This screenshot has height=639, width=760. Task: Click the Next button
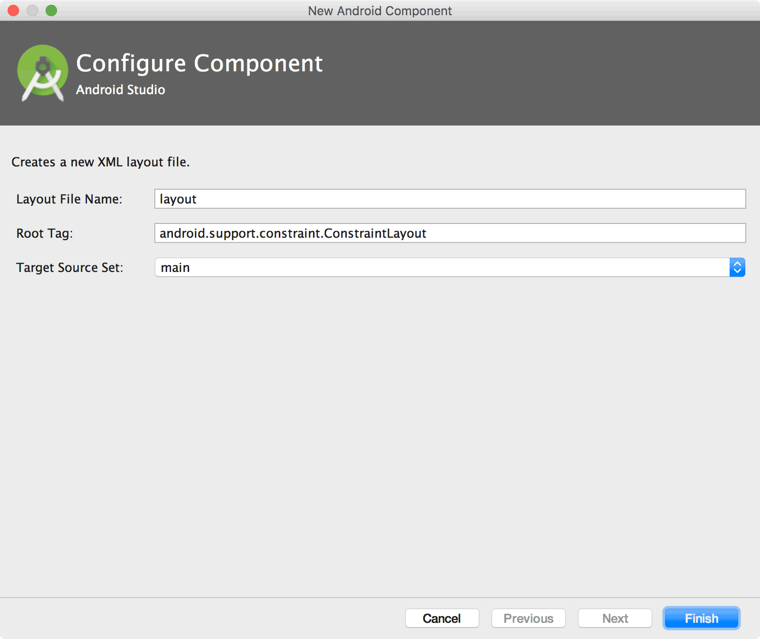pos(615,618)
